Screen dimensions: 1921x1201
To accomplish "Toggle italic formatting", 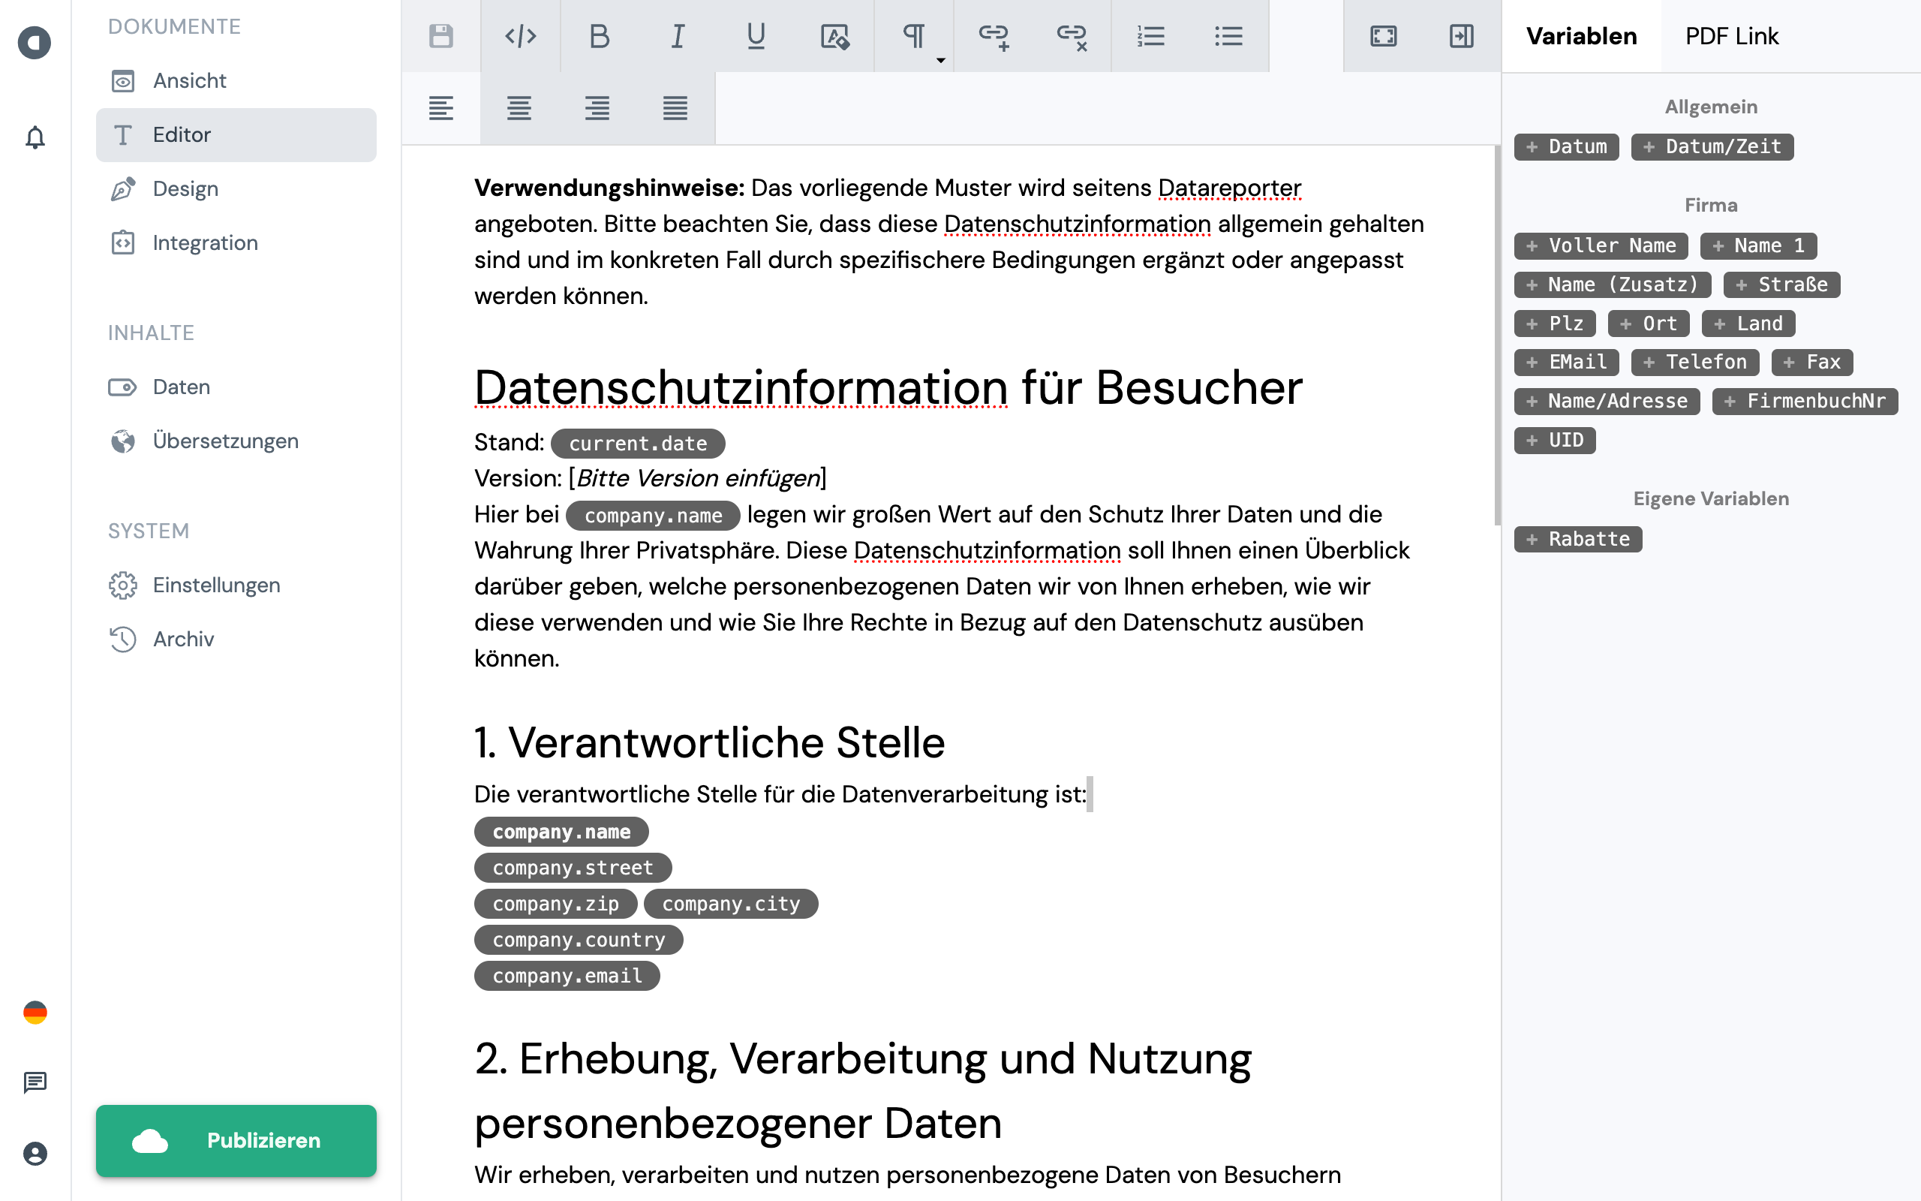I will pyautogui.click(x=677, y=36).
